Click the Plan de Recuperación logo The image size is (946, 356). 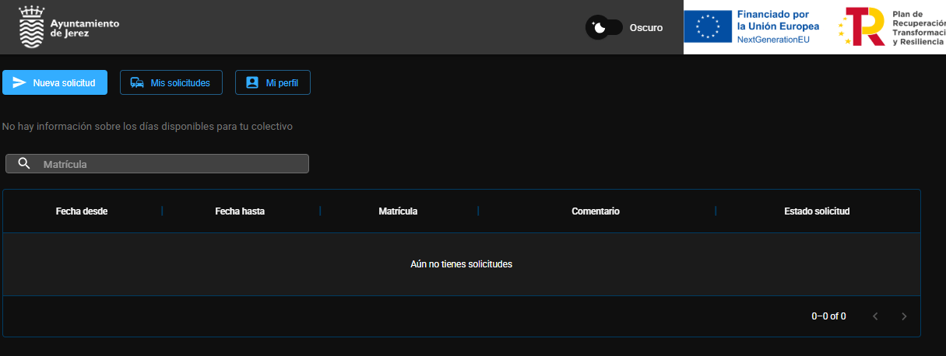coord(860,26)
